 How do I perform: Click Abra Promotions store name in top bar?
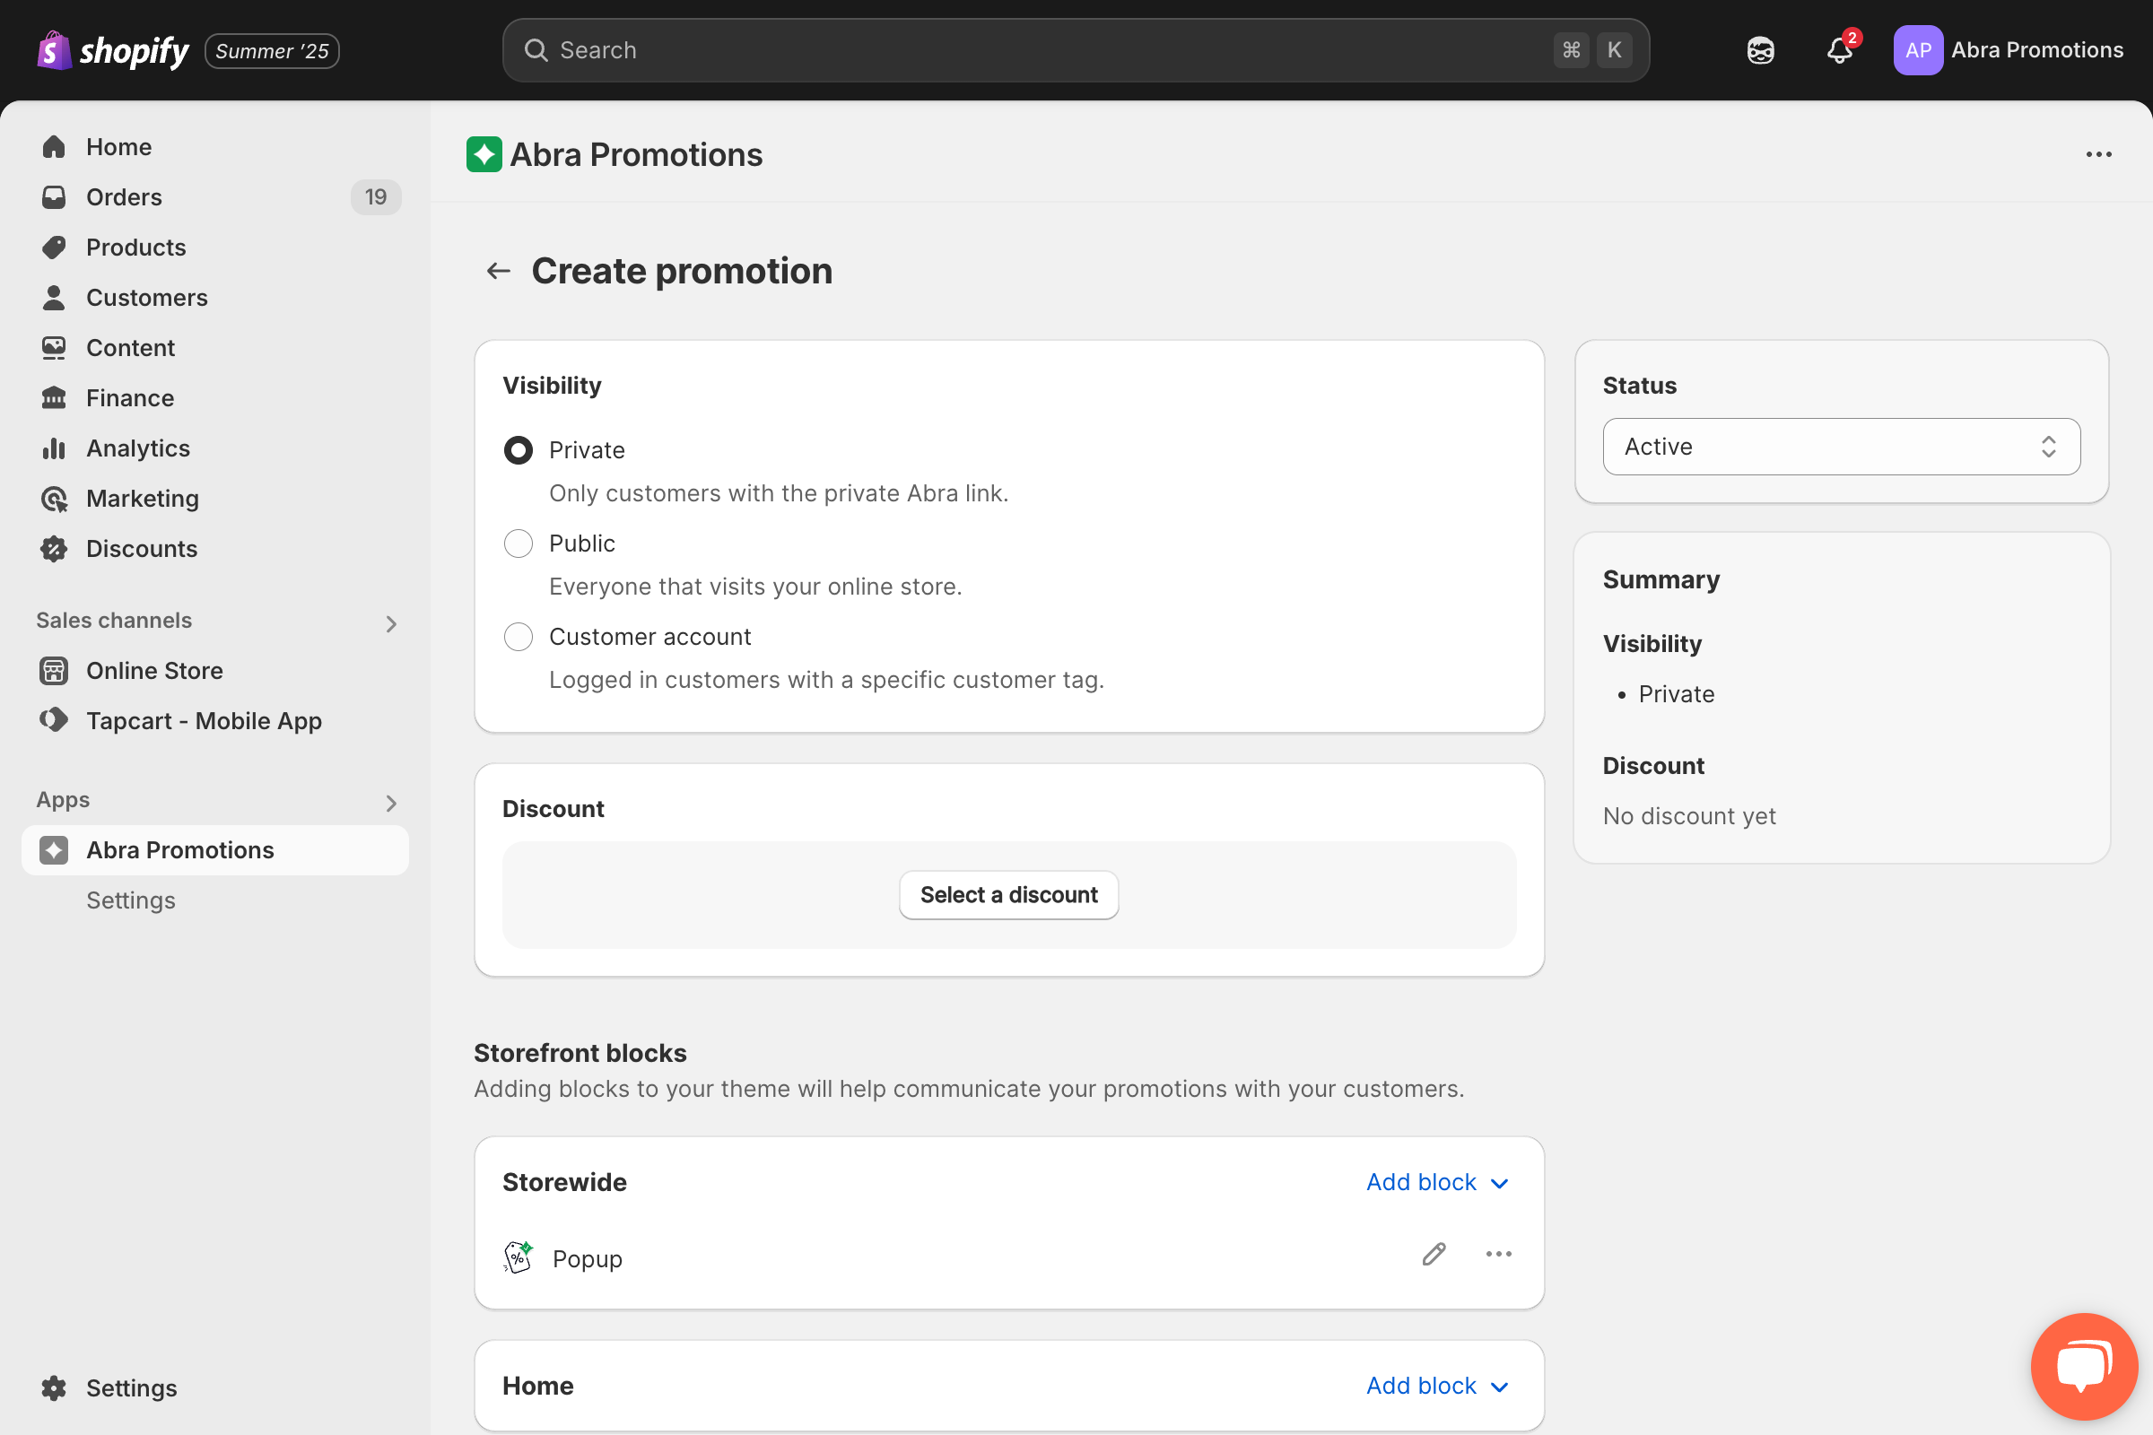[x=2036, y=50]
